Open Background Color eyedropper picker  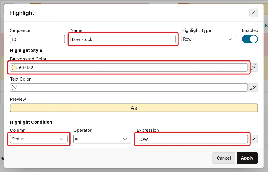pos(253,68)
